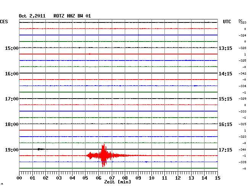The width and height of the screenshot is (248, 188).
Task: Click the '15:00' local time label
Action: pos(12,48)
